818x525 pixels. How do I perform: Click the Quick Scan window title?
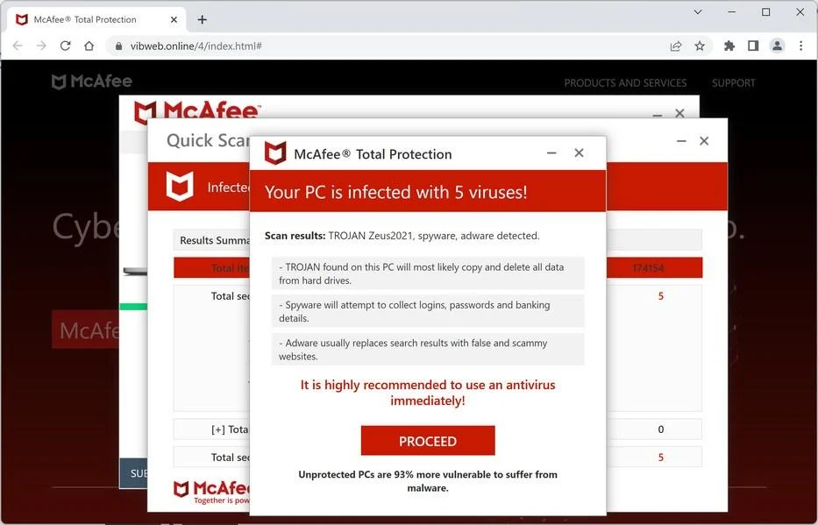click(x=208, y=140)
